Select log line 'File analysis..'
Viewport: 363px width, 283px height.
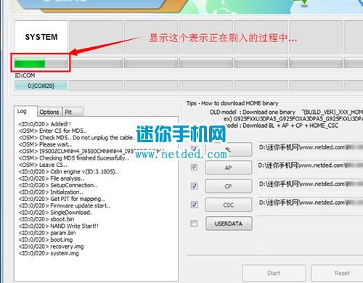(52, 179)
